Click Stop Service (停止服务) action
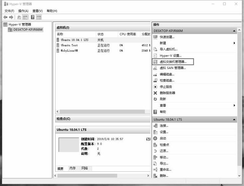 point(166,87)
